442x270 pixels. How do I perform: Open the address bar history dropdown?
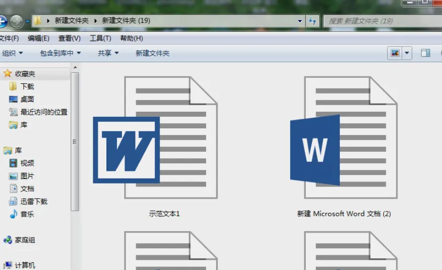(300, 21)
